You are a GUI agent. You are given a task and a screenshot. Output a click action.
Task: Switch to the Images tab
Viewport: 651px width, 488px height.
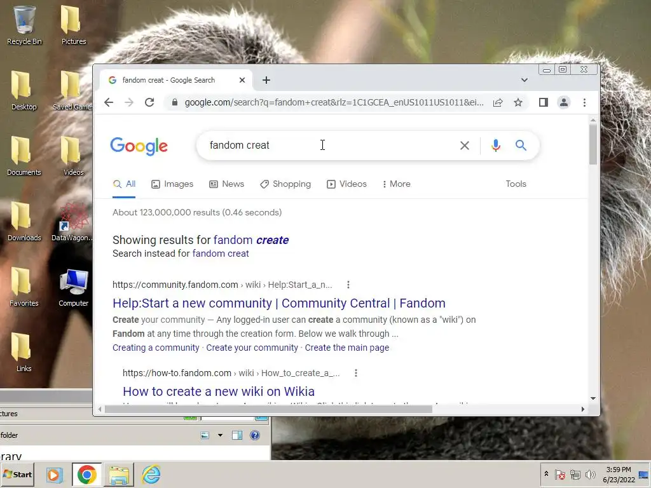coord(172,184)
